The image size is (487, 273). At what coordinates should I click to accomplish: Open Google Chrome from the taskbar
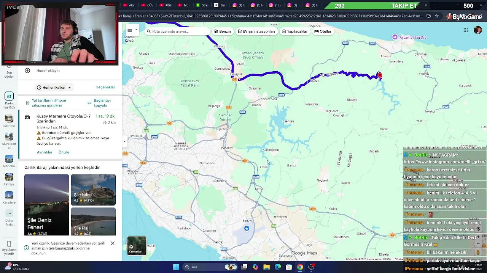point(300,267)
